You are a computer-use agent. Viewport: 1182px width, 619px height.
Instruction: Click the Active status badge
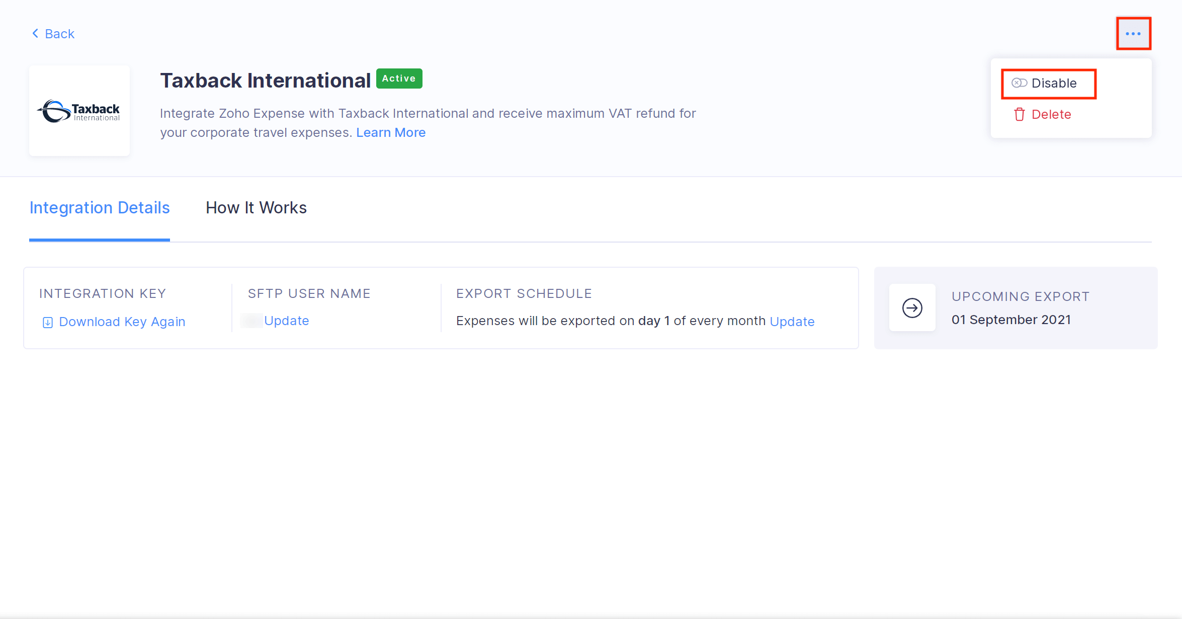click(399, 79)
